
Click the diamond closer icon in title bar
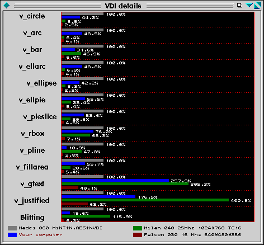click(7, 6)
